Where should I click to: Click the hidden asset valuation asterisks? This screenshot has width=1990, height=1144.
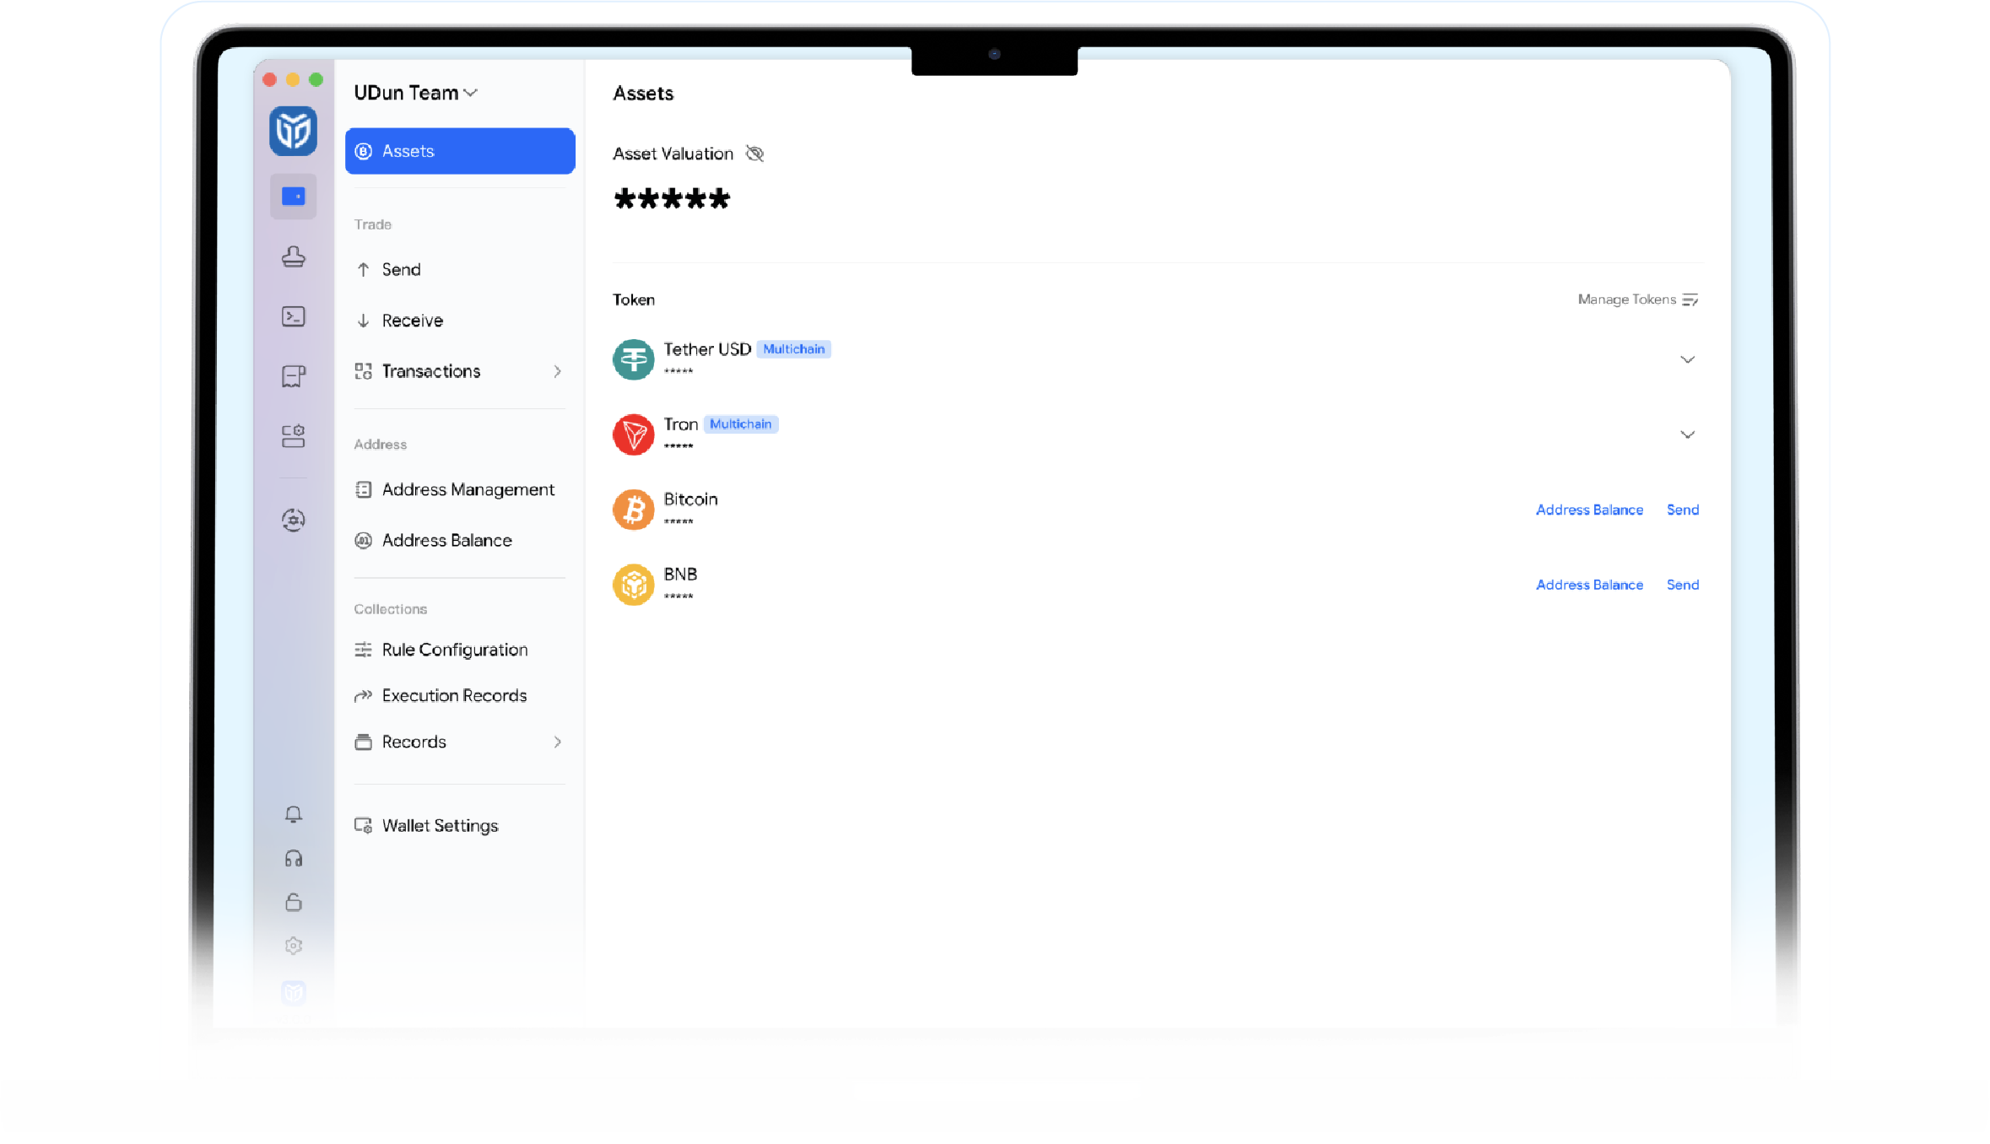point(672,199)
